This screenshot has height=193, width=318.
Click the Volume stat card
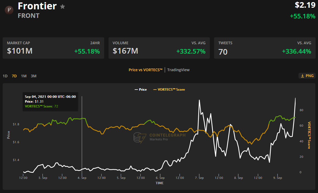tap(159, 48)
